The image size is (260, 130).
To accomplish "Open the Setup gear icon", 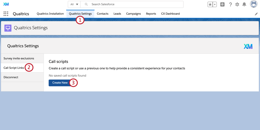I will pyautogui.click(x=237, y=5).
